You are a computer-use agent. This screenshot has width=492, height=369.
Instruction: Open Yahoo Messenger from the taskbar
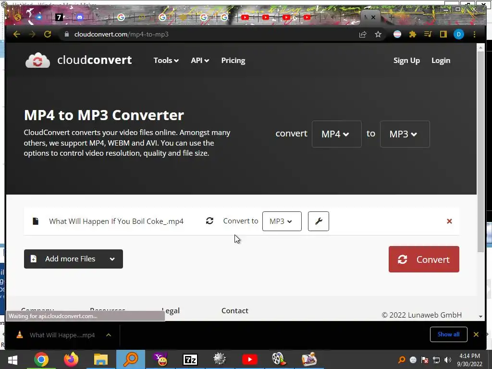[160, 359]
